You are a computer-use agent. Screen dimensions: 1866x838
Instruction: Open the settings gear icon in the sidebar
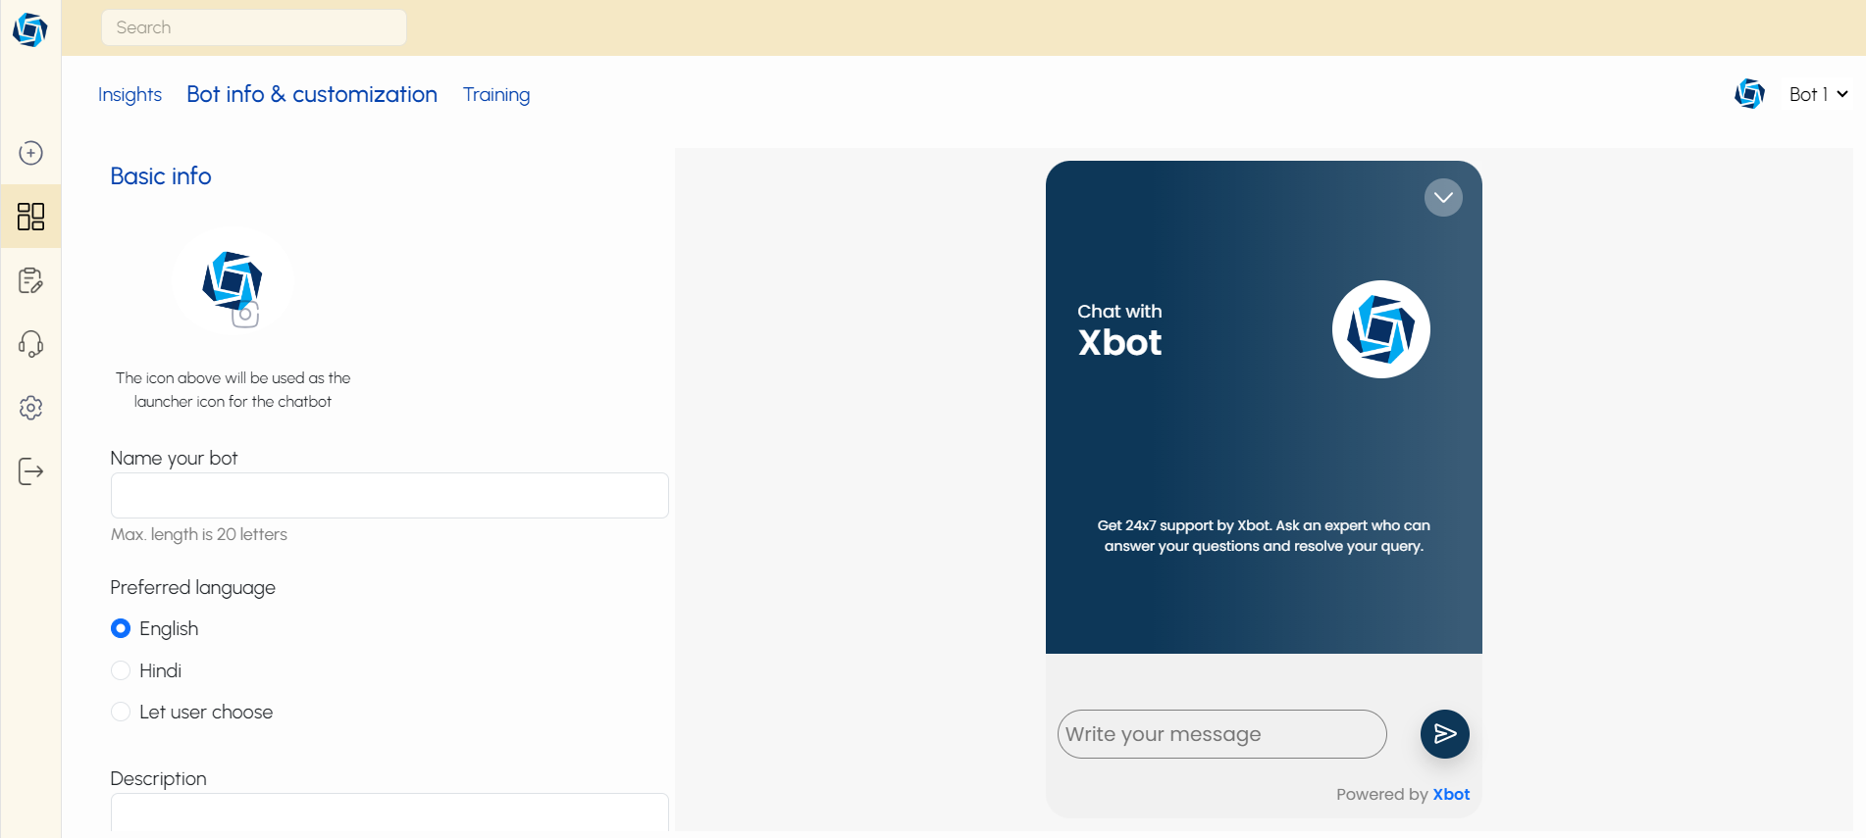30,408
